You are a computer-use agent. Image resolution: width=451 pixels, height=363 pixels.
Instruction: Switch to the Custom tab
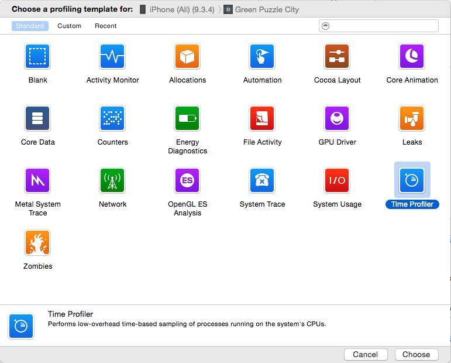coord(70,26)
